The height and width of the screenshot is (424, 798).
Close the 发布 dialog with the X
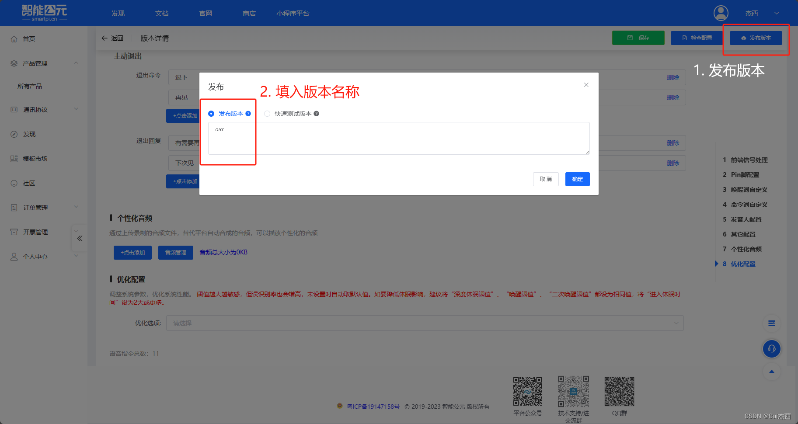pos(586,85)
